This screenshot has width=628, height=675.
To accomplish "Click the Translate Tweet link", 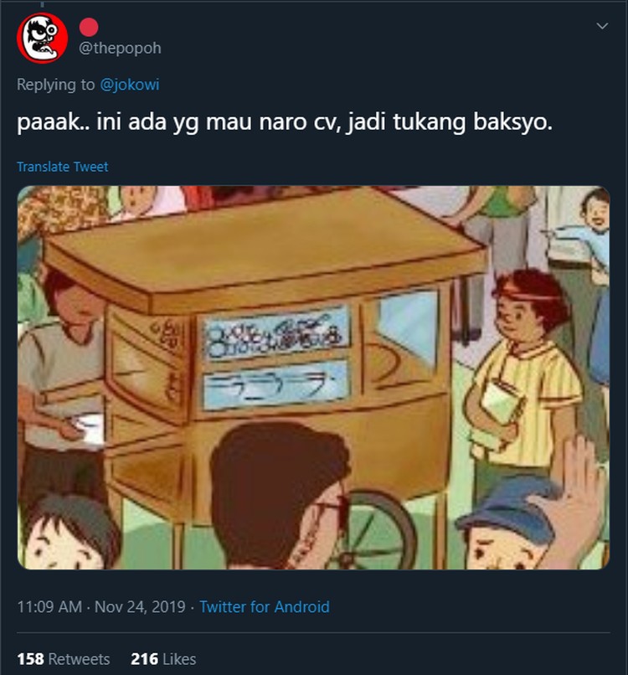I will click(x=63, y=167).
